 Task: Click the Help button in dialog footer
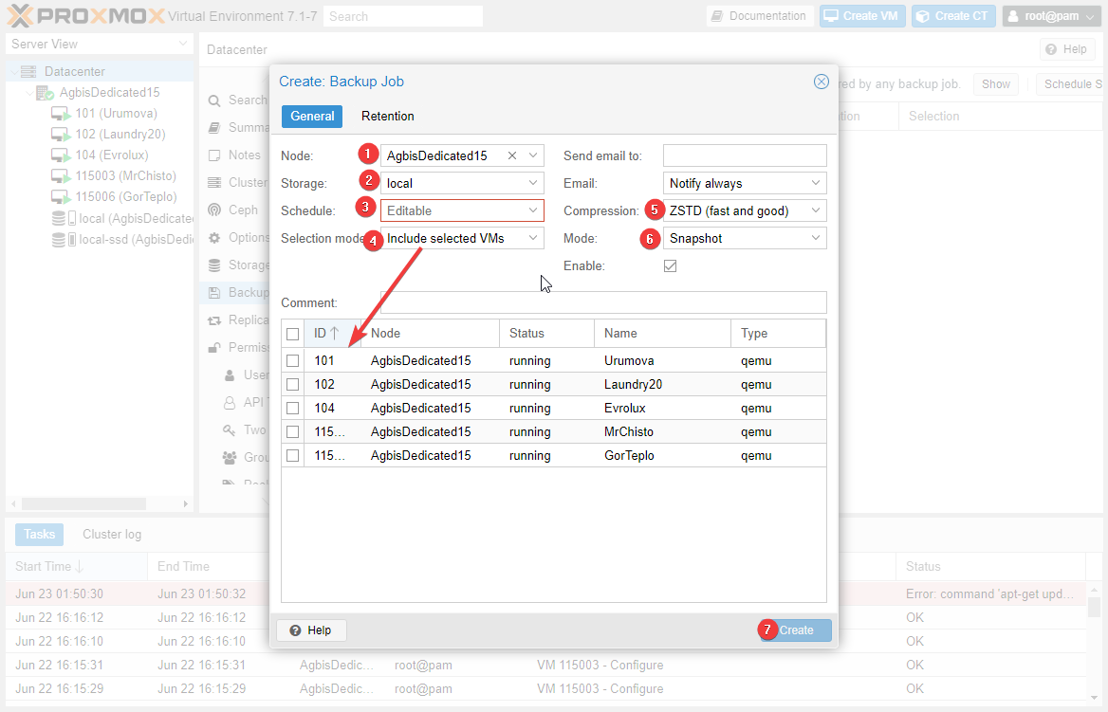[x=311, y=630]
